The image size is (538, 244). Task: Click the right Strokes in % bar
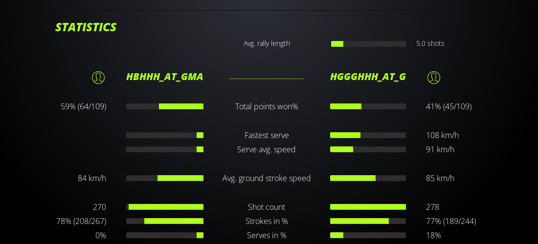click(x=368, y=221)
